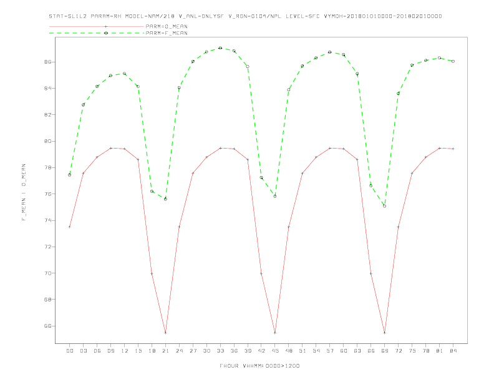Select y-axis tick label 82
This screenshot has height=382, width=494.
click(x=48, y=115)
